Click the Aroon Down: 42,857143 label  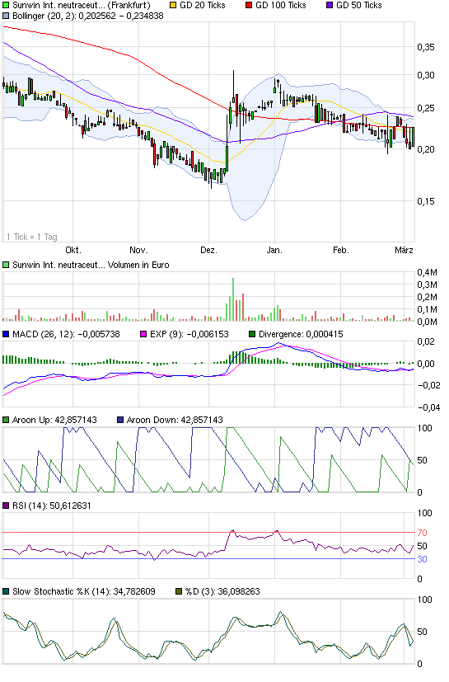point(175,420)
